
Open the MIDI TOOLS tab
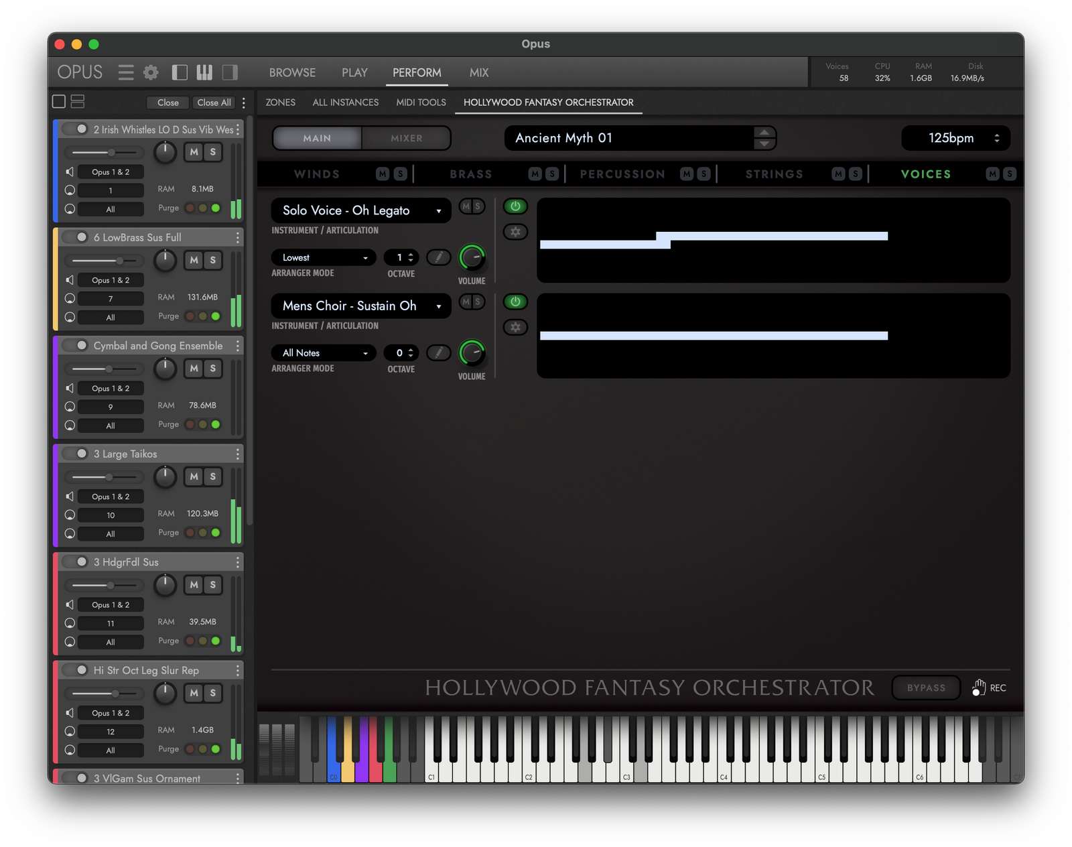pos(421,103)
